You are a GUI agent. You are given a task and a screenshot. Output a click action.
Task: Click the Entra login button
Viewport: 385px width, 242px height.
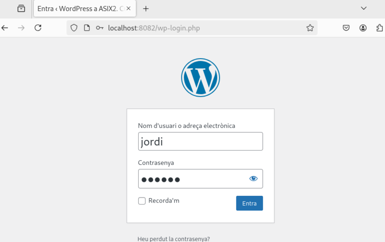click(249, 203)
